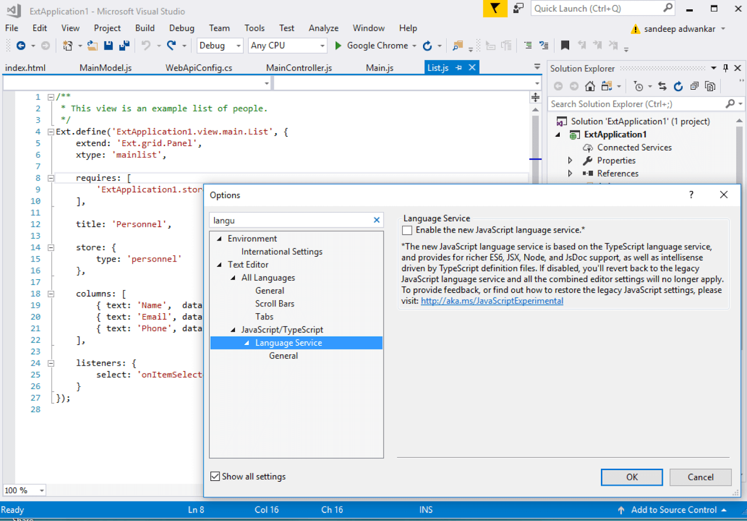Switch to the index.html tab

25,68
